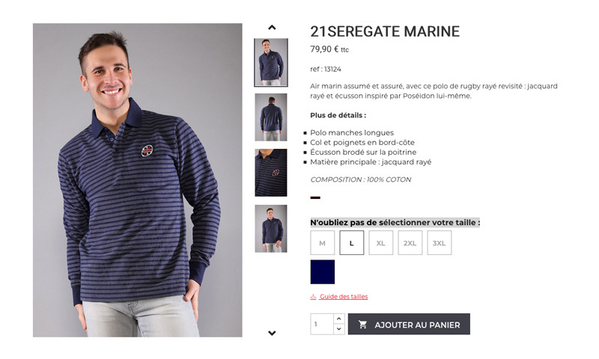The image size is (599, 359).
Task: Click the Ajouter au panier button
Action: pos(409,325)
